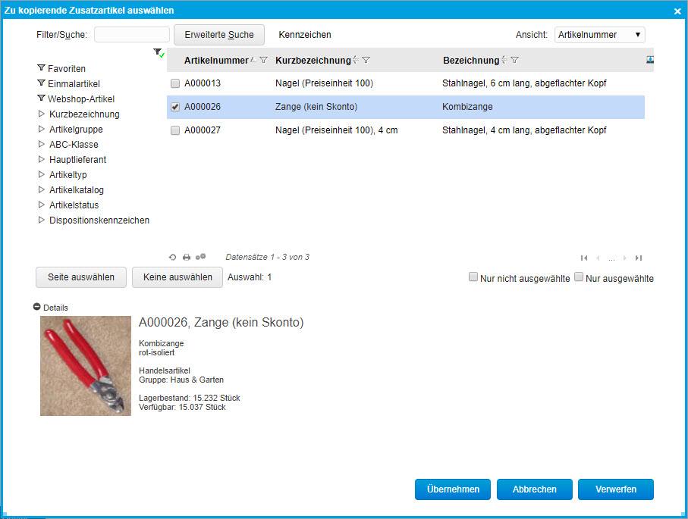The height and width of the screenshot is (519, 688).
Task: Go to the first page of records
Action: [x=584, y=258]
